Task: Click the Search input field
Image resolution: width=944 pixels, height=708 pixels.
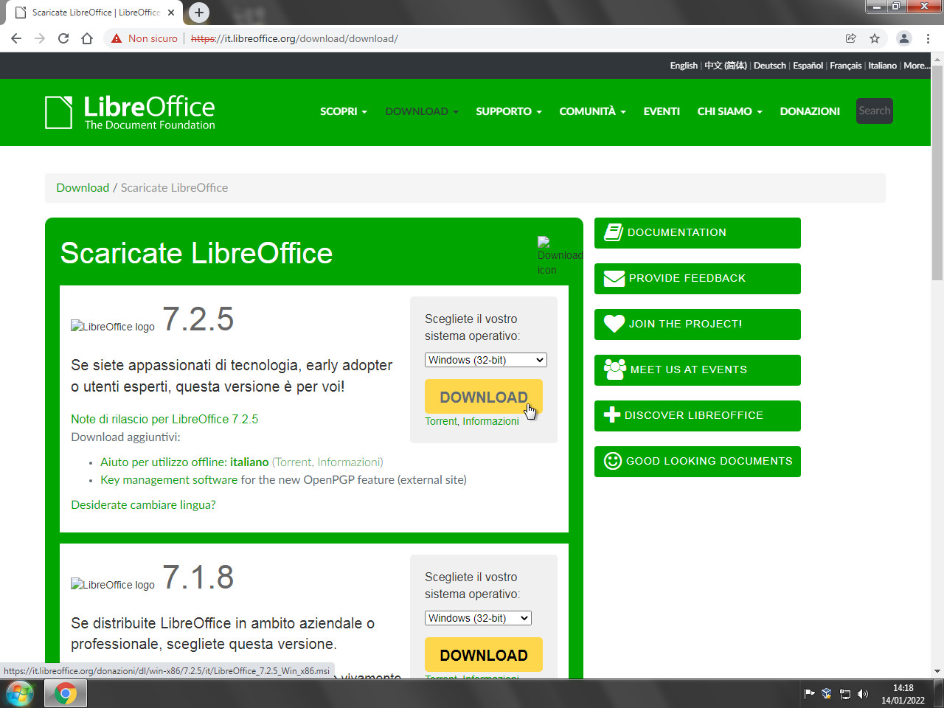Action: coord(874,111)
